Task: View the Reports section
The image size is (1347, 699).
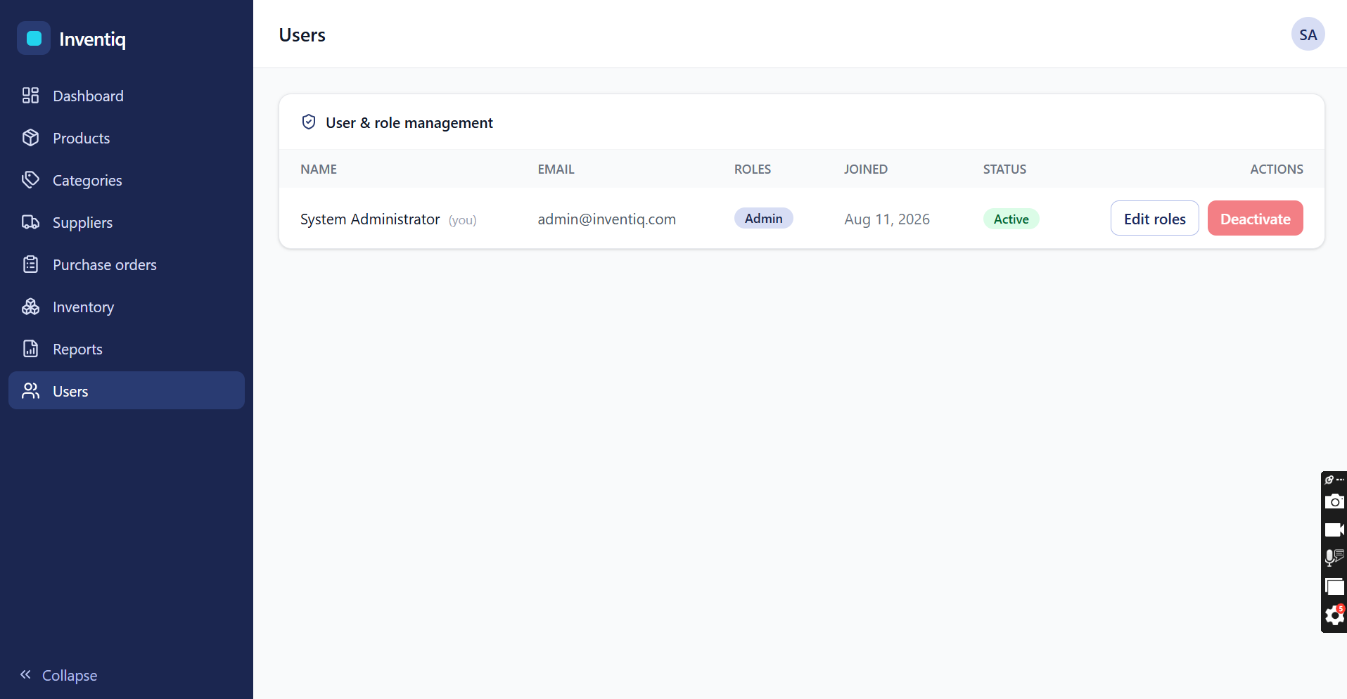Action: click(127, 349)
